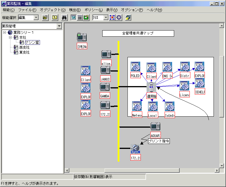
Task: Select the Distr application icon
Action: (x=185, y=67)
